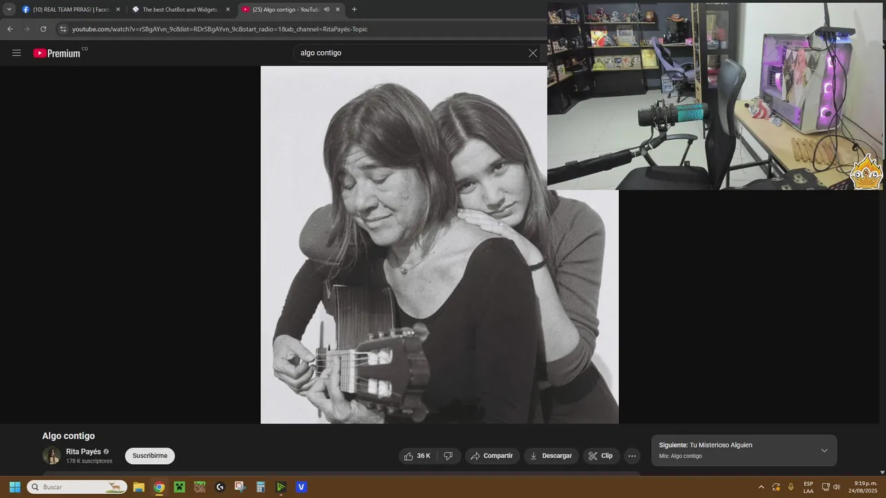Reload the YouTube page
The height and width of the screenshot is (498, 886).
[43, 29]
